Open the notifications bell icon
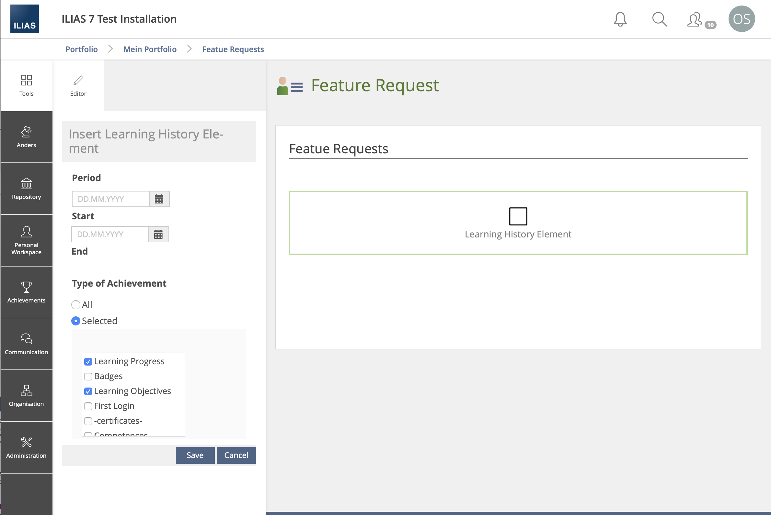The image size is (771, 515). [620, 19]
